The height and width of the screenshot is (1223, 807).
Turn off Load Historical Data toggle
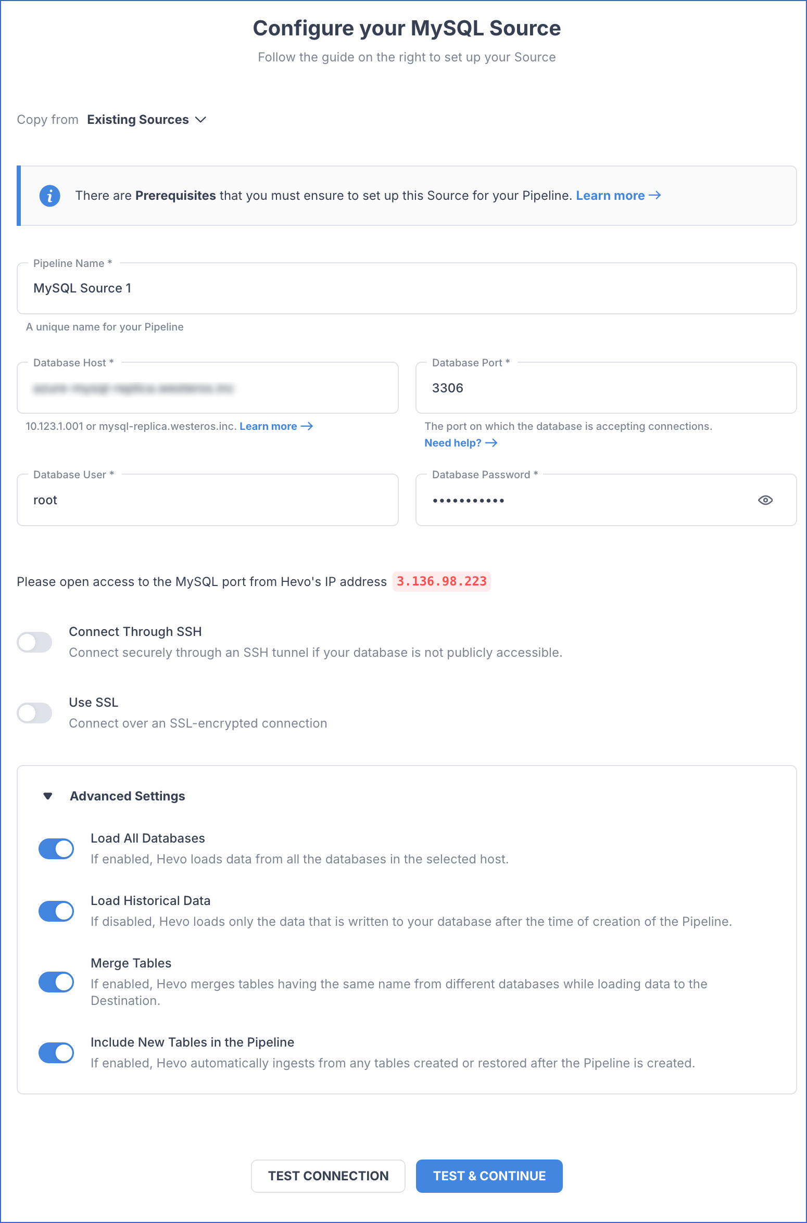pos(56,911)
